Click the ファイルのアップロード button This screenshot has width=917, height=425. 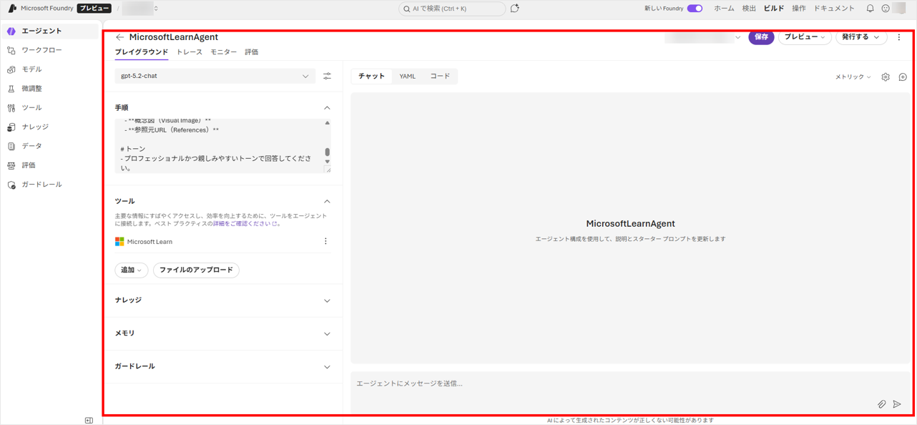point(196,270)
